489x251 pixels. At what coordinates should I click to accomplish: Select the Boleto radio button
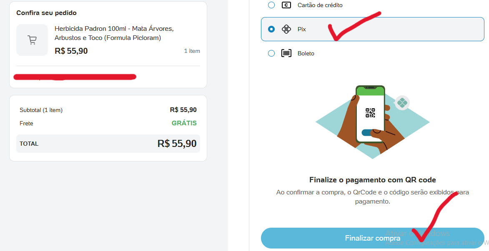coord(271,53)
